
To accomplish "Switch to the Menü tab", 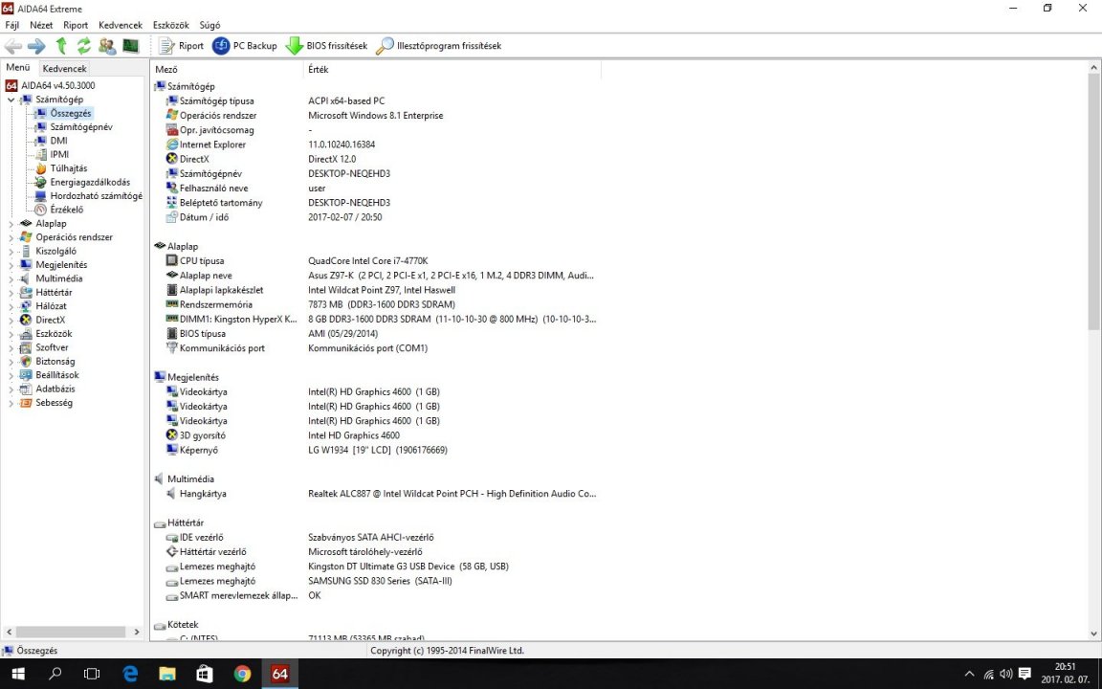I will coord(18,68).
